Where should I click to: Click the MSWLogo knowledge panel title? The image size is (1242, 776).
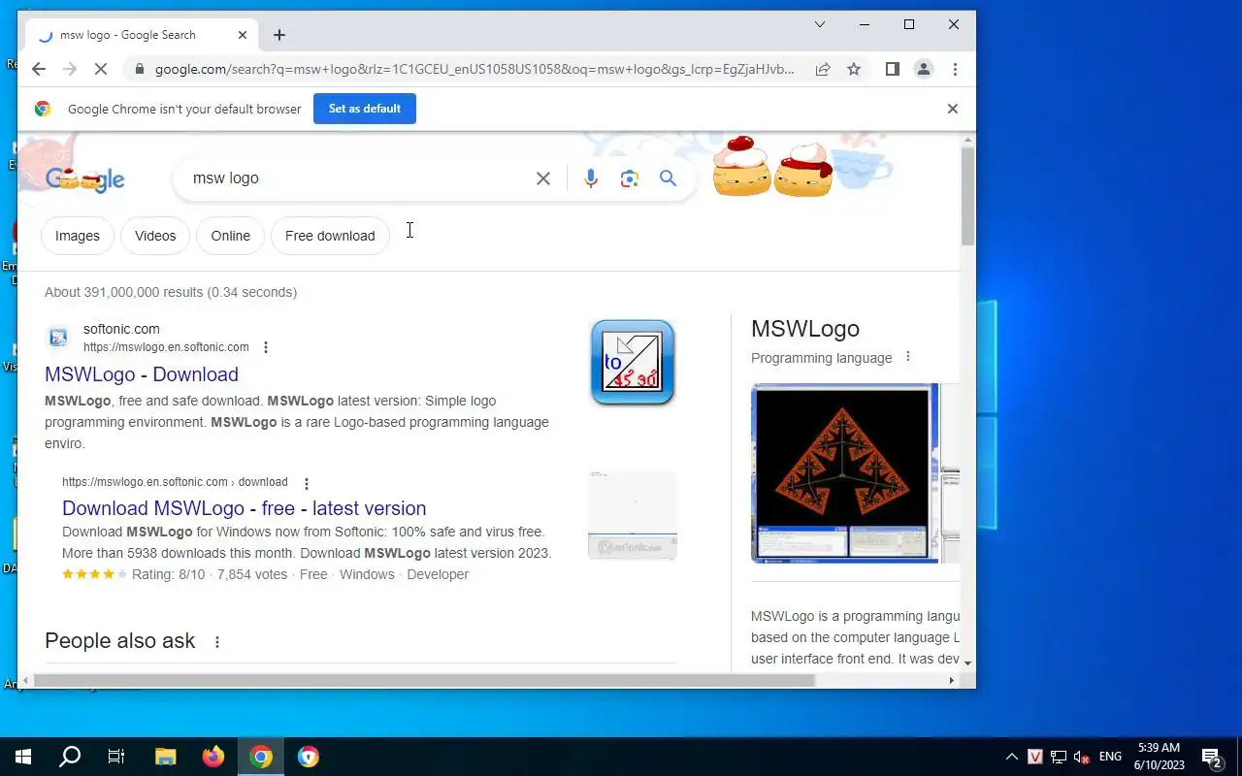coord(805,329)
